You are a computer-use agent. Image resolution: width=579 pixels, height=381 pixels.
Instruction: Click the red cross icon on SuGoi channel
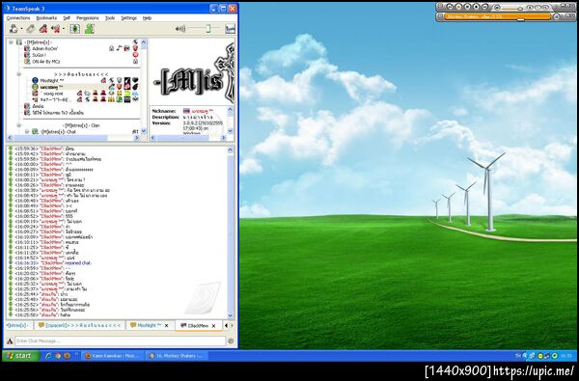(135, 55)
